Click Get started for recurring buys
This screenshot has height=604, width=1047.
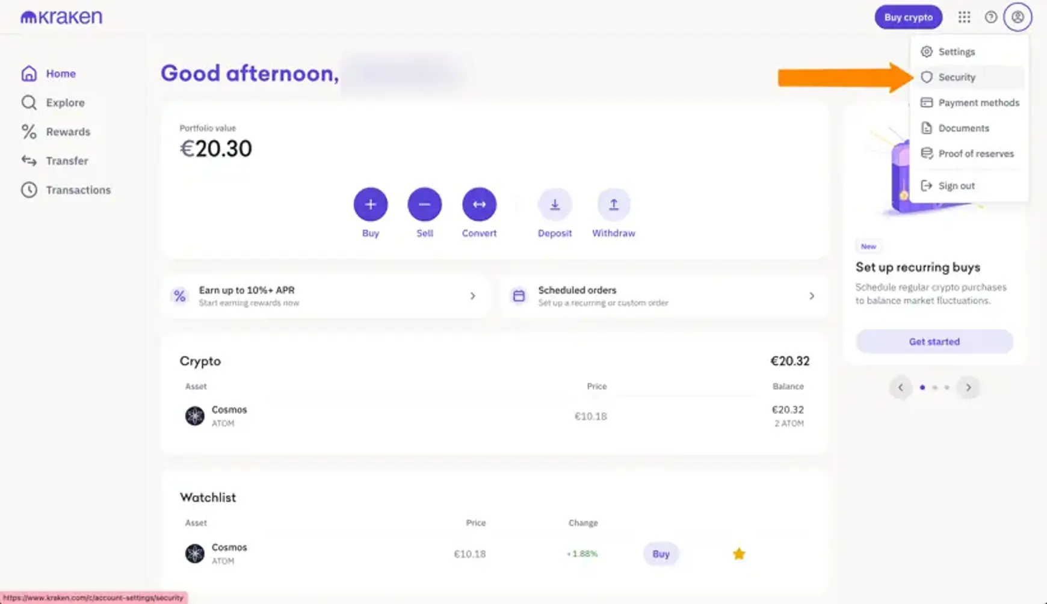pos(934,341)
